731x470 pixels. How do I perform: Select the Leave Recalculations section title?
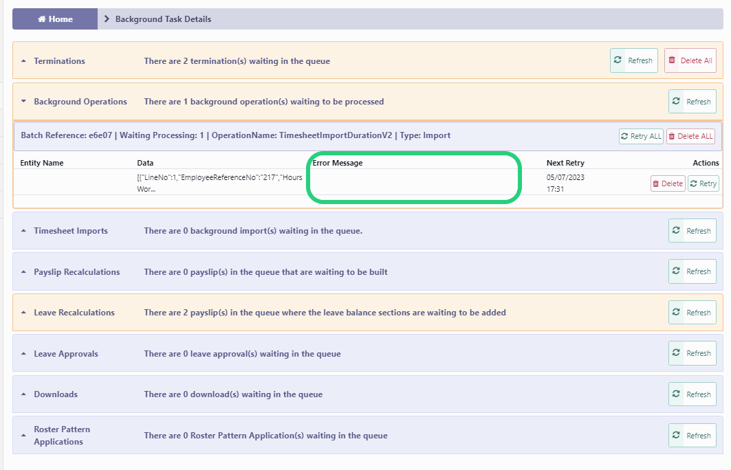pyautogui.click(x=74, y=313)
